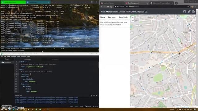Image resolution: width=198 pixels, height=111 pixels.
Task: Click the GitHub status bar item in Atom
Action: pos(88,106)
